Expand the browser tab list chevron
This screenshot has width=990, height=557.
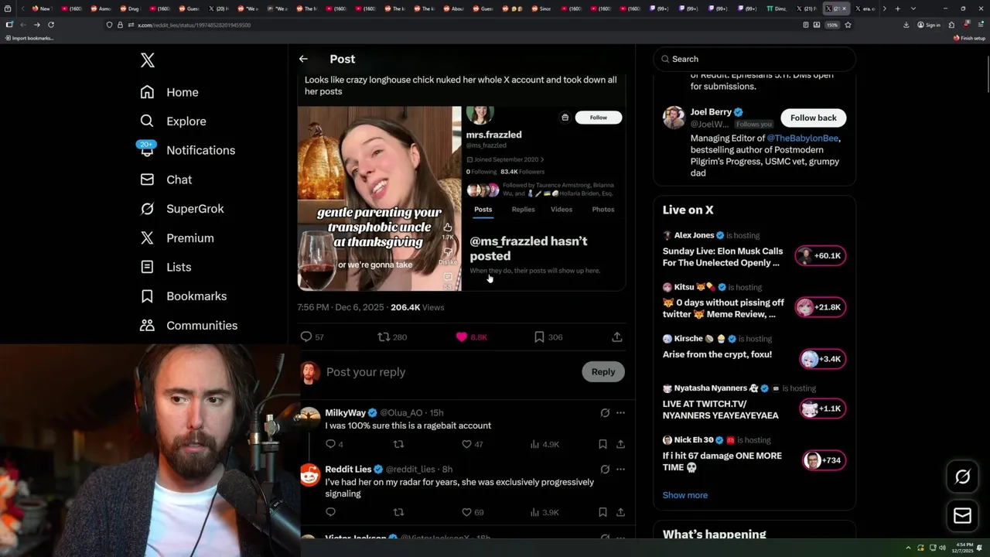[913, 9]
